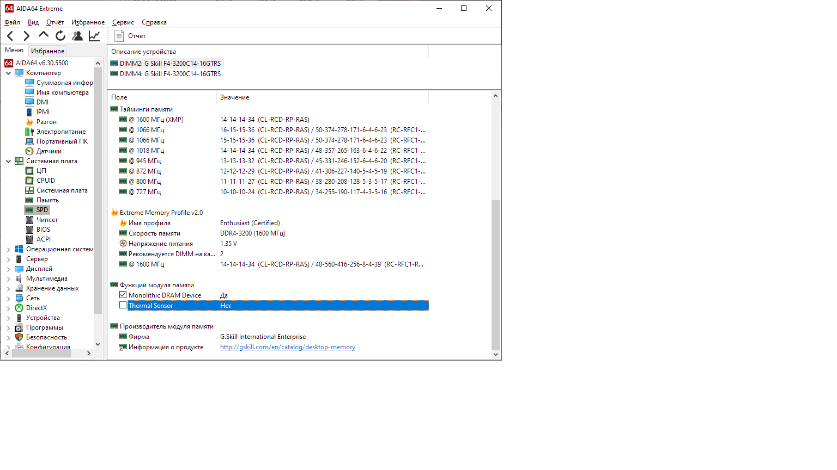Expand the Дисплей tree node

coord(8,269)
